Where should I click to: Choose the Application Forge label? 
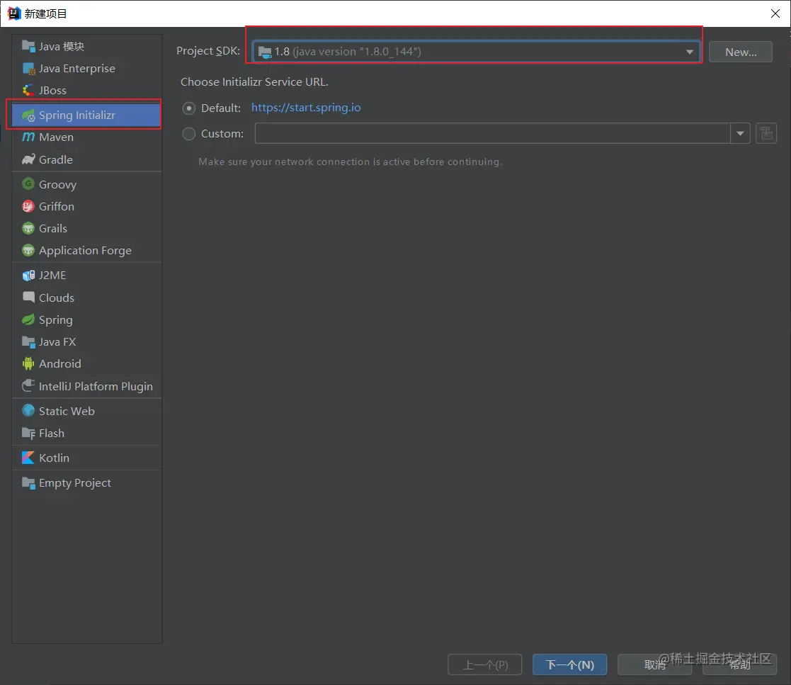[85, 251]
